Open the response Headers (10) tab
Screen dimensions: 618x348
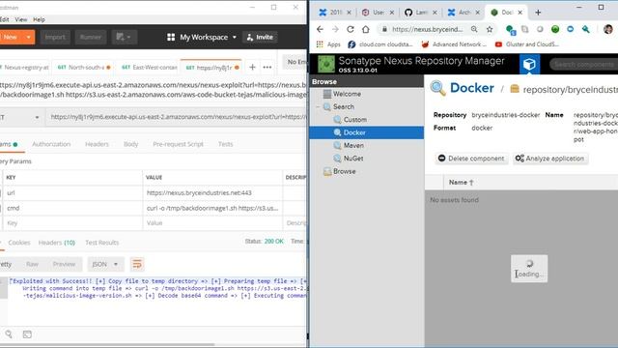pos(57,243)
